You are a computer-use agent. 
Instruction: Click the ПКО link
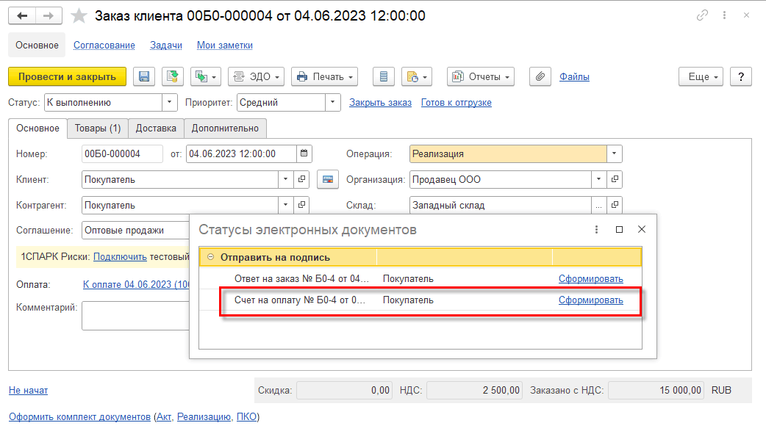(246, 417)
